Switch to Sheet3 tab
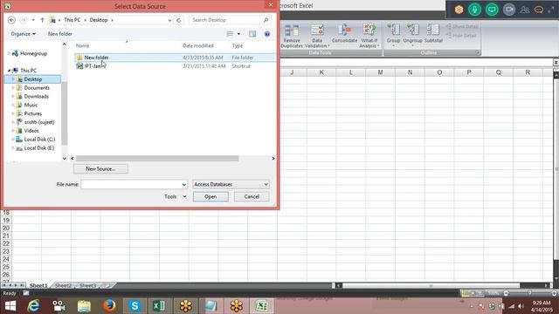Viewport: 559px width, 314px height. 87,285
